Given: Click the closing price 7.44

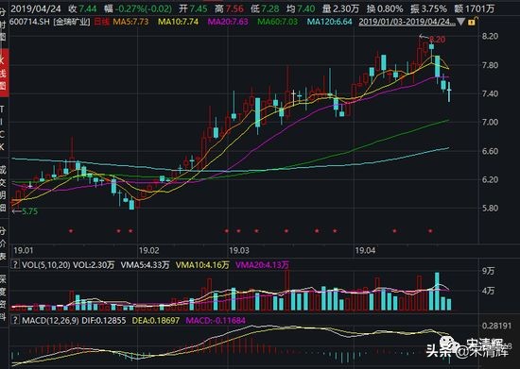Looking at the screenshot, I should pos(88,8).
